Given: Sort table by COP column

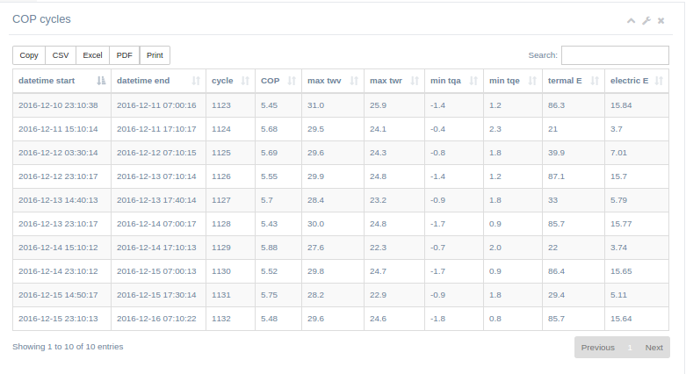Looking at the screenshot, I should pyautogui.click(x=278, y=81).
